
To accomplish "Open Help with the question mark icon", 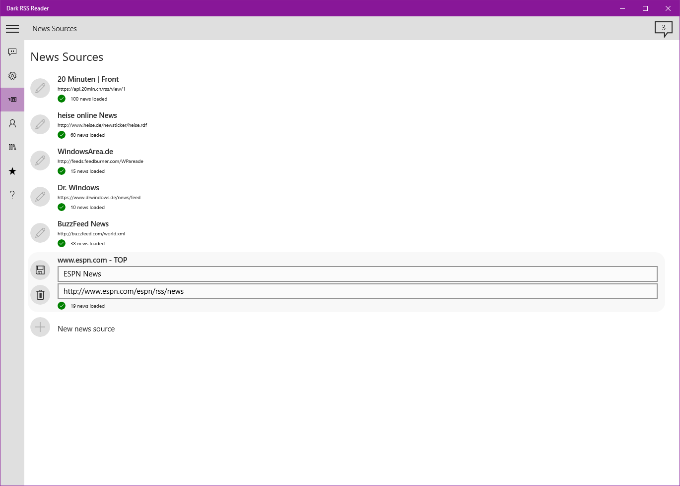I will coord(12,195).
